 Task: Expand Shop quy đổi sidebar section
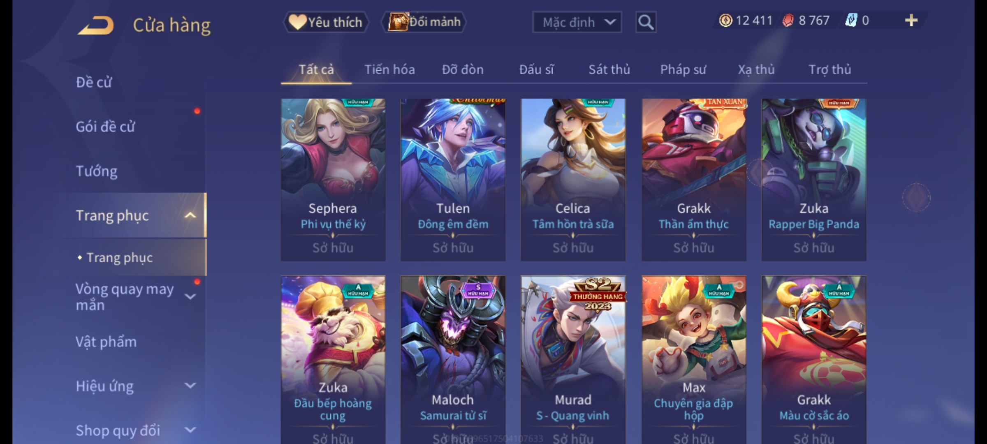[190, 430]
